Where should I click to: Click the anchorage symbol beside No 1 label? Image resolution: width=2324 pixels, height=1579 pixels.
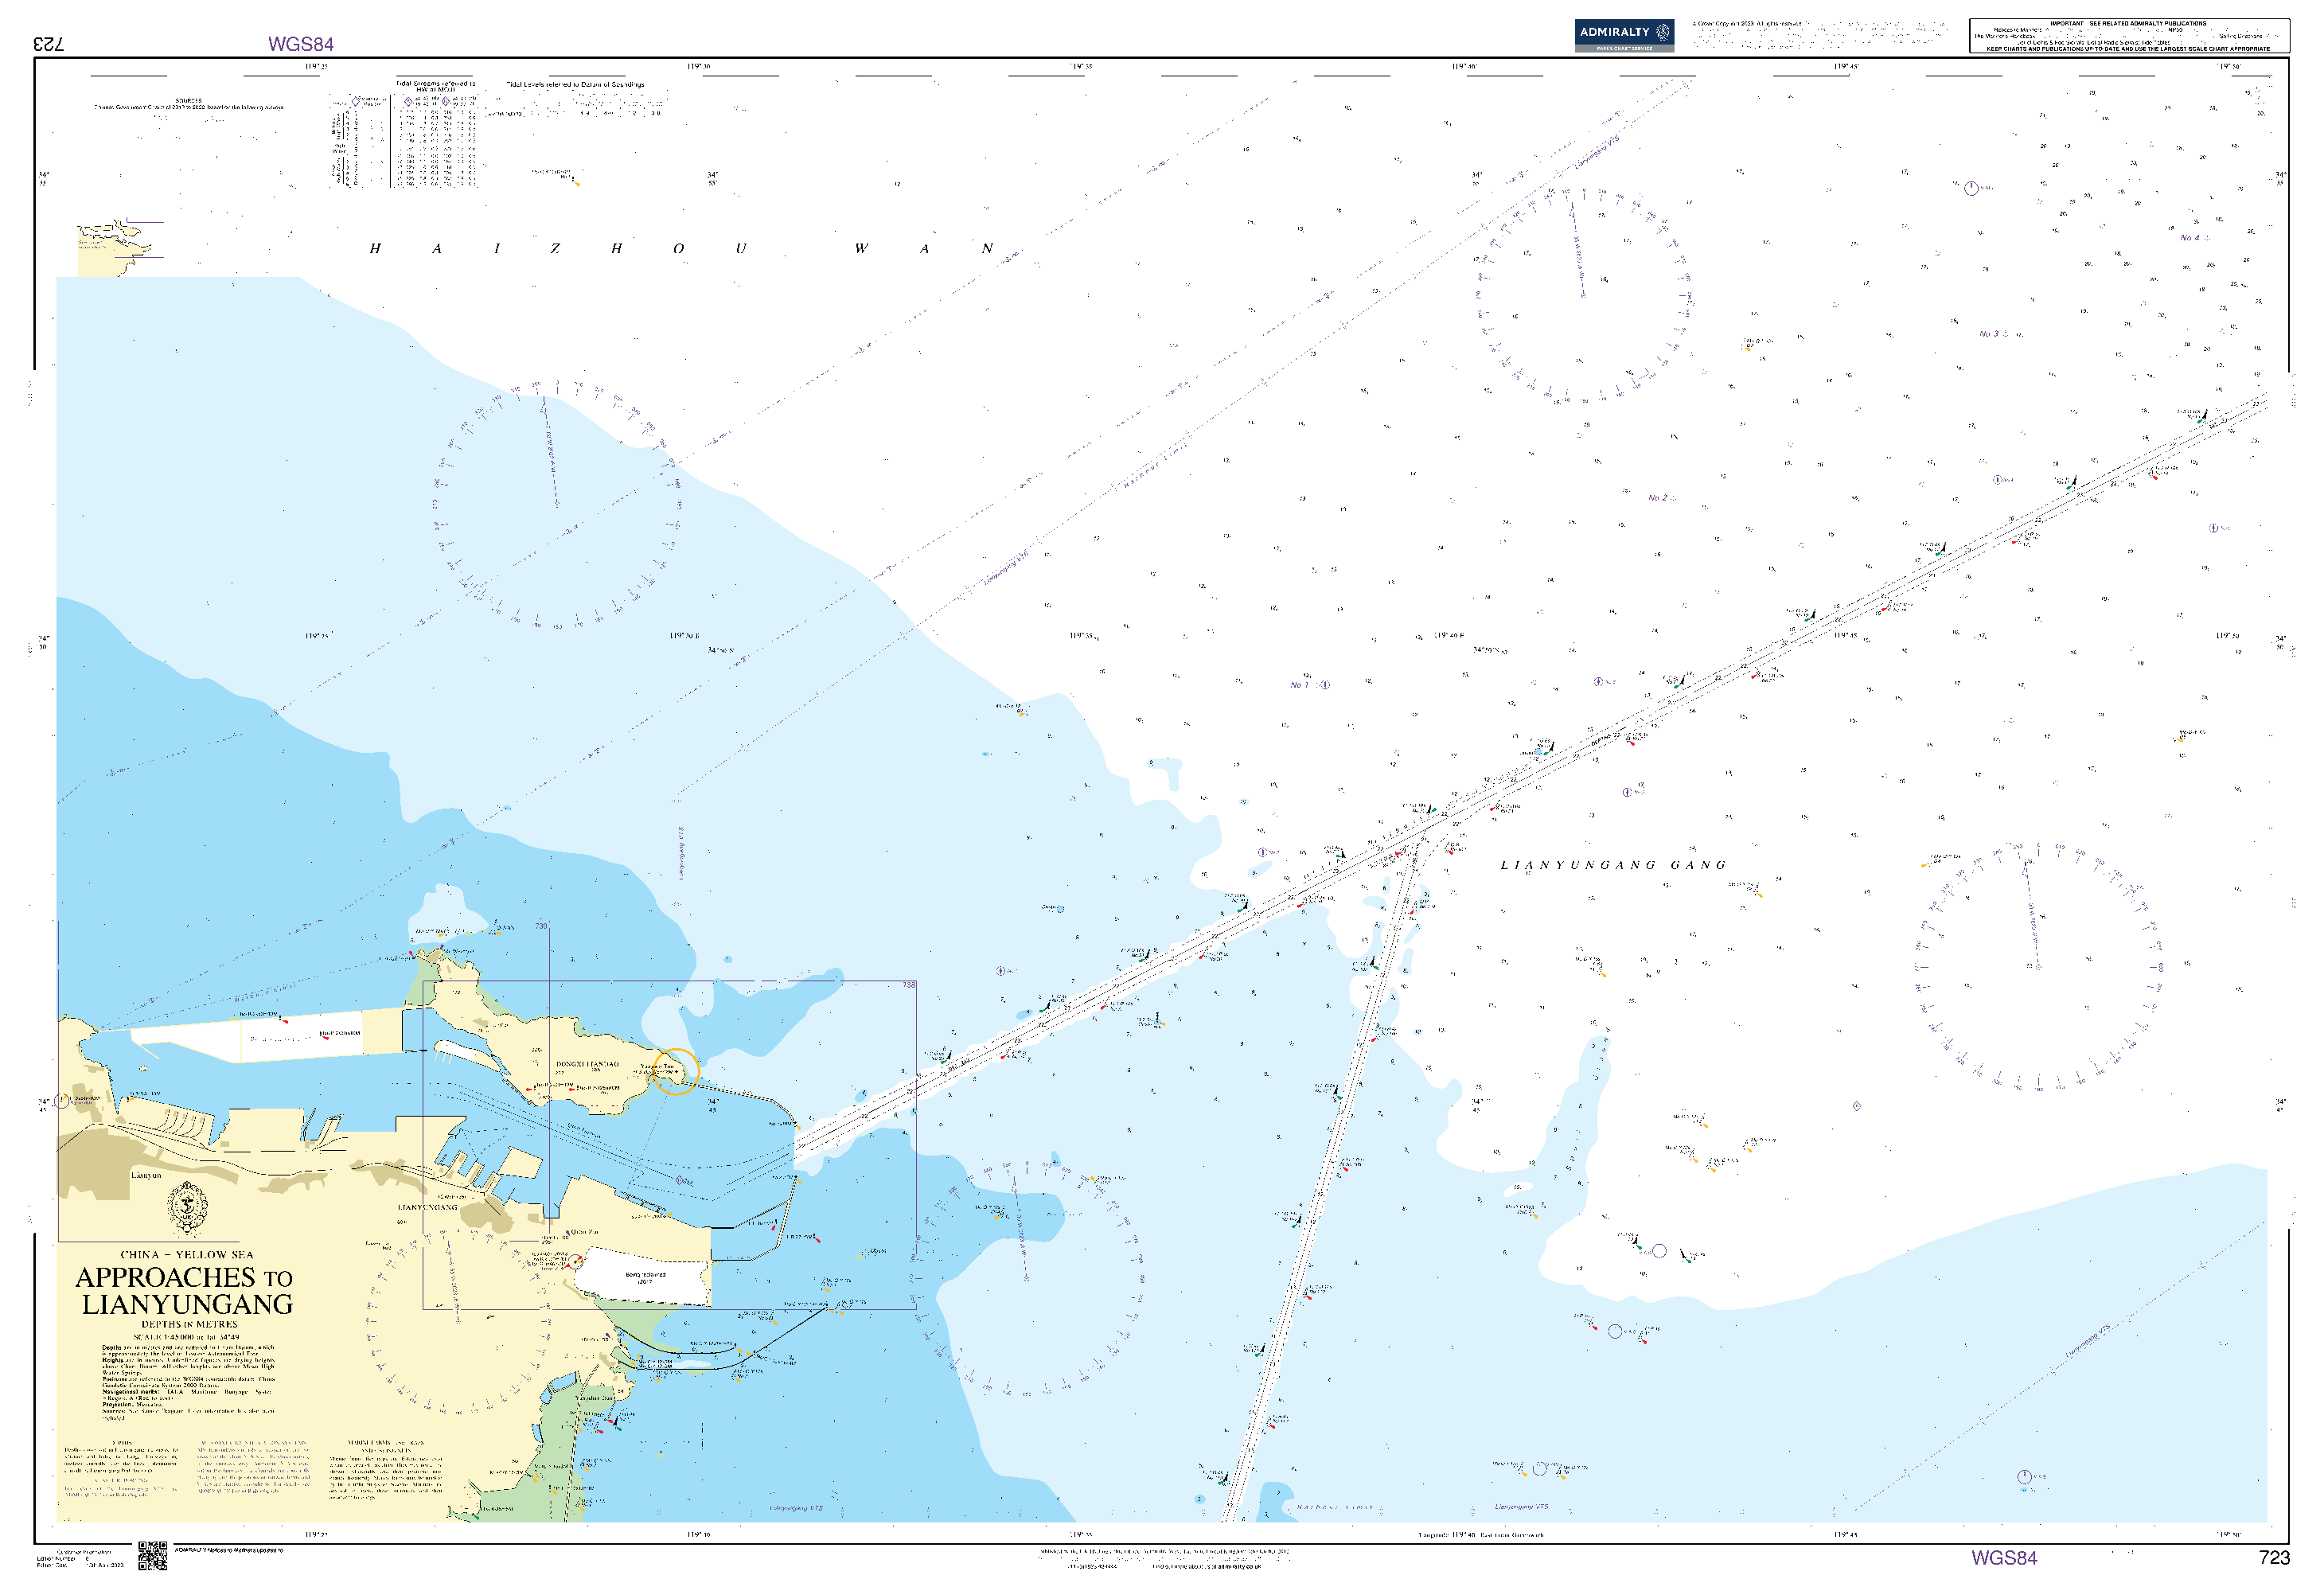(1325, 685)
